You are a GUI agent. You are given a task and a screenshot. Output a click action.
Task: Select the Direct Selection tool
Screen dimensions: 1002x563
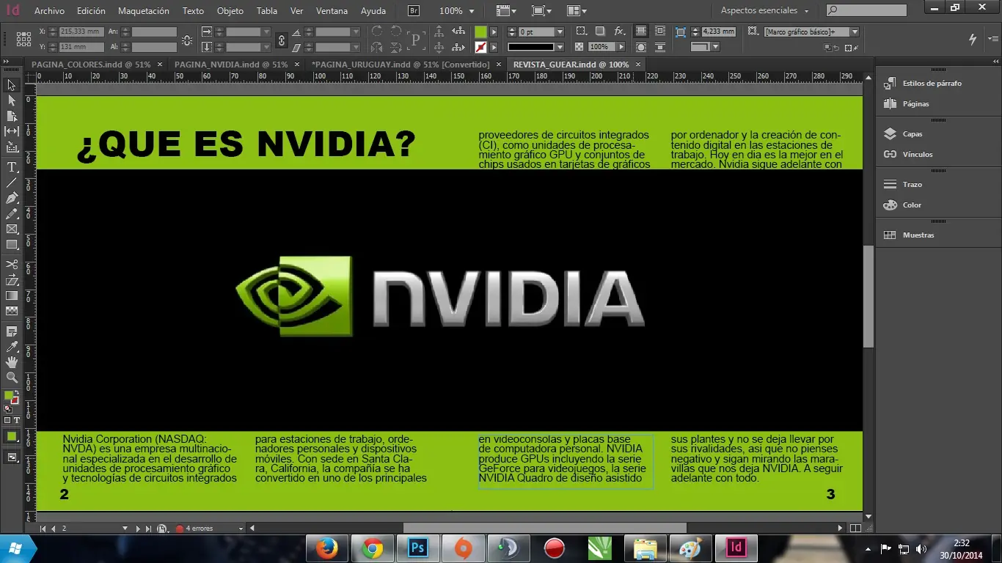(x=12, y=100)
